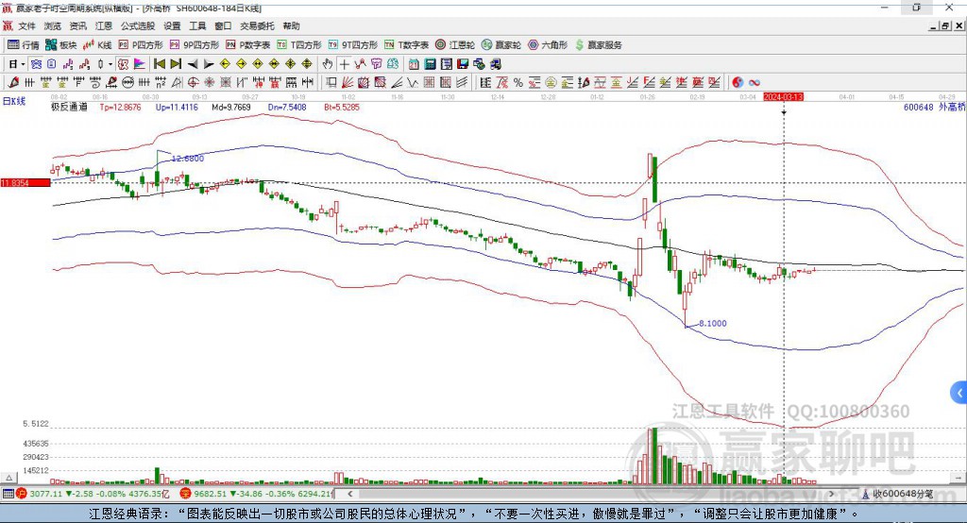Click the infinity loop icon
Viewport: 967px width, 523px height.
pos(755,83)
